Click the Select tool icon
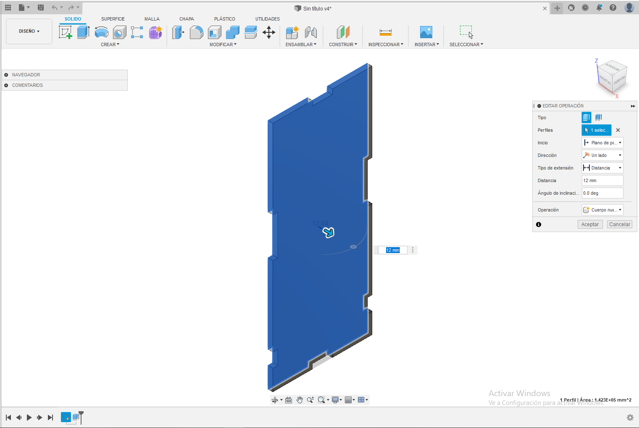This screenshot has height=428, width=639. (x=466, y=32)
